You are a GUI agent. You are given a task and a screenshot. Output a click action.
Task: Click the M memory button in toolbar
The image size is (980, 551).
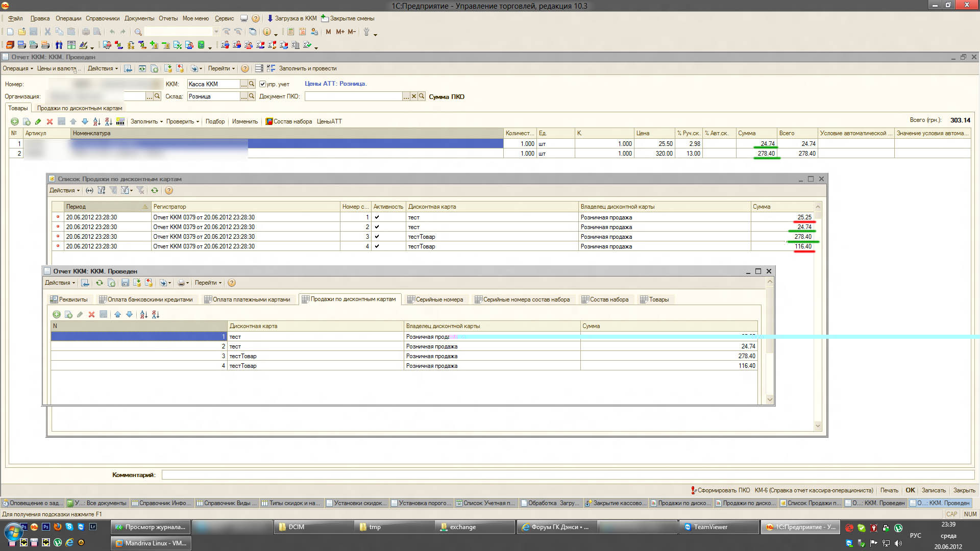[x=328, y=32]
